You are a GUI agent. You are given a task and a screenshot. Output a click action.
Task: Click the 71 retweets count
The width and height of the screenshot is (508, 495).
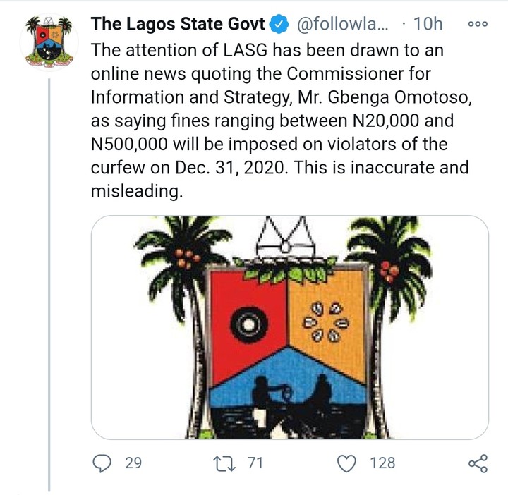pyautogui.click(x=255, y=463)
